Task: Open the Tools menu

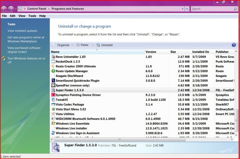Action: 32,16
